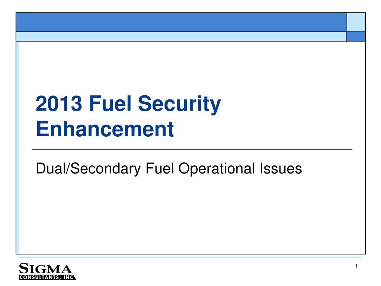Click the Sigma Consultants logo
Screen dimensions: 381x286
click(x=47, y=271)
